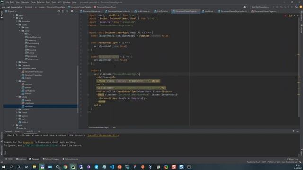Click the user account icon in top toolbar

(x=245, y=7)
